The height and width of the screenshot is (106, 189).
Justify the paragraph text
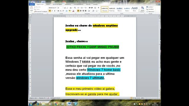[x=86, y=11]
